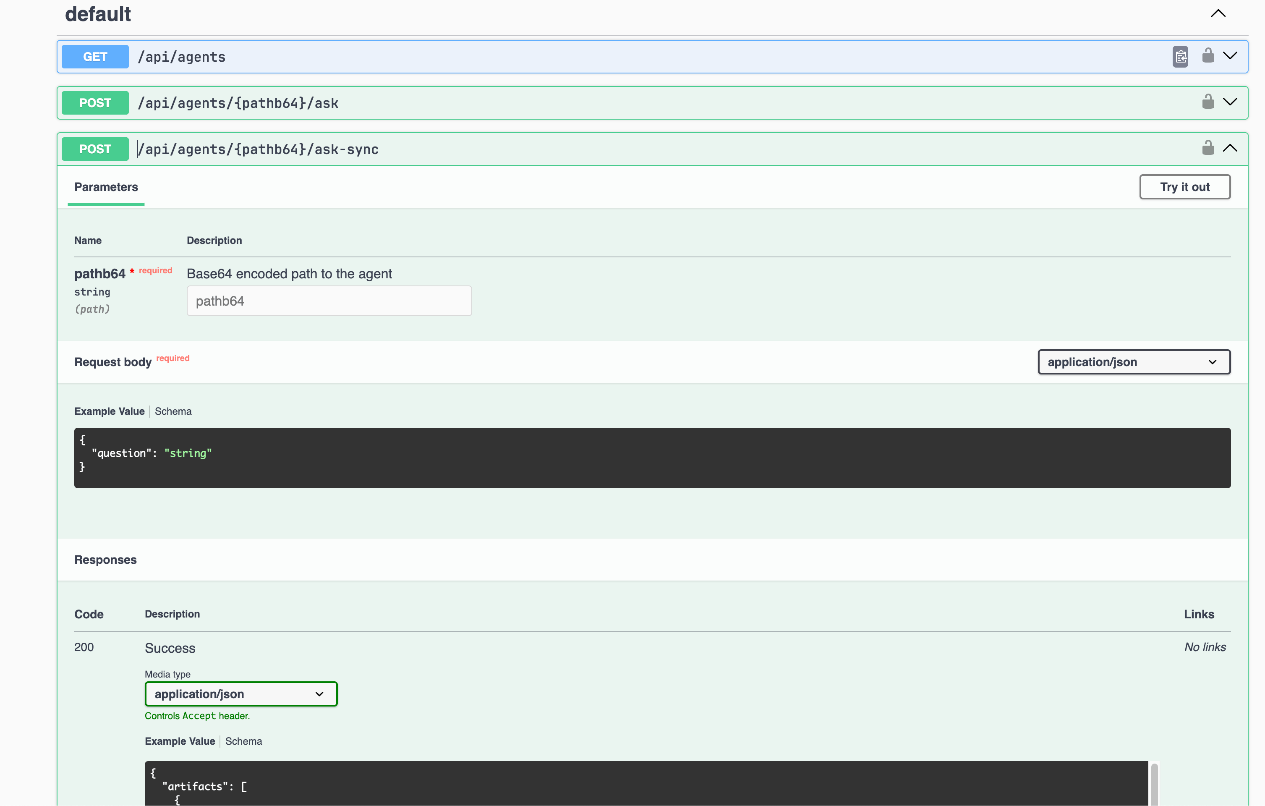The height and width of the screenshot is (806, 1265).
Task: Select the Parameters tab
Action: pos(106,187)
